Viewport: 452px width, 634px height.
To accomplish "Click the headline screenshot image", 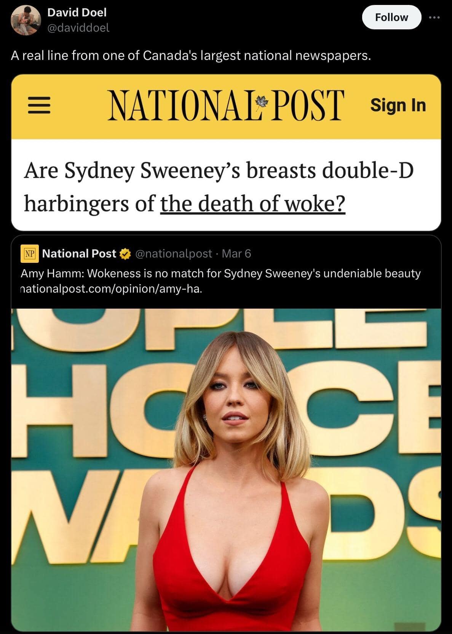I will [x=226, y=153].
